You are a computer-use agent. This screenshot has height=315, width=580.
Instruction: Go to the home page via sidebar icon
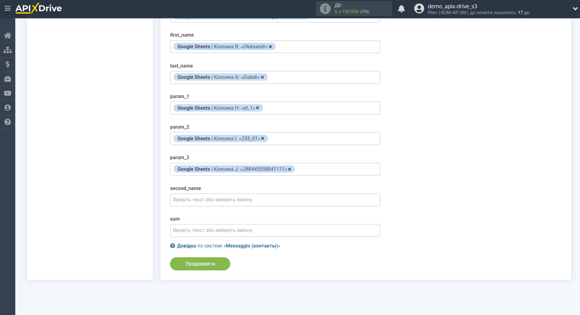pos(8,35)
